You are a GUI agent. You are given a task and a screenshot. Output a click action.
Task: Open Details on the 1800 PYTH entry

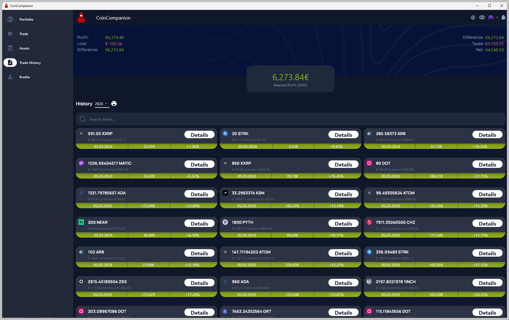click(x=343, y=223)
